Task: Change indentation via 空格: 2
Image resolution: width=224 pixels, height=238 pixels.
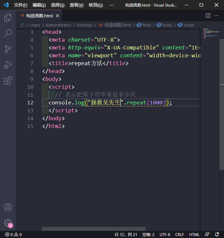Action: (148, 234)
